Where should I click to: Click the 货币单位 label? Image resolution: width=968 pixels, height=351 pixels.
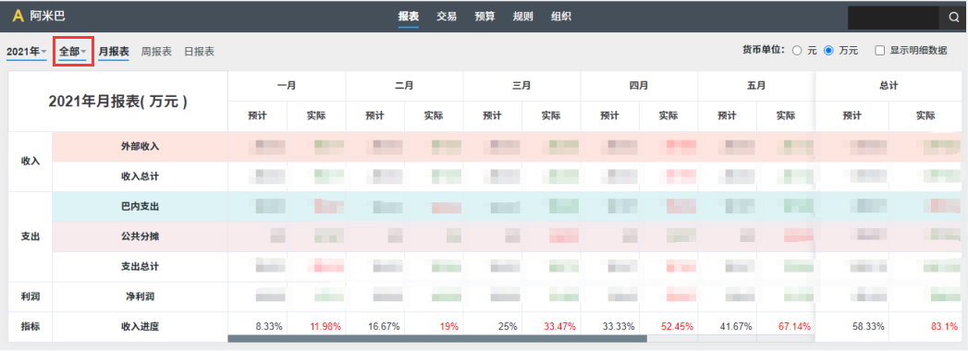[763, 50]
